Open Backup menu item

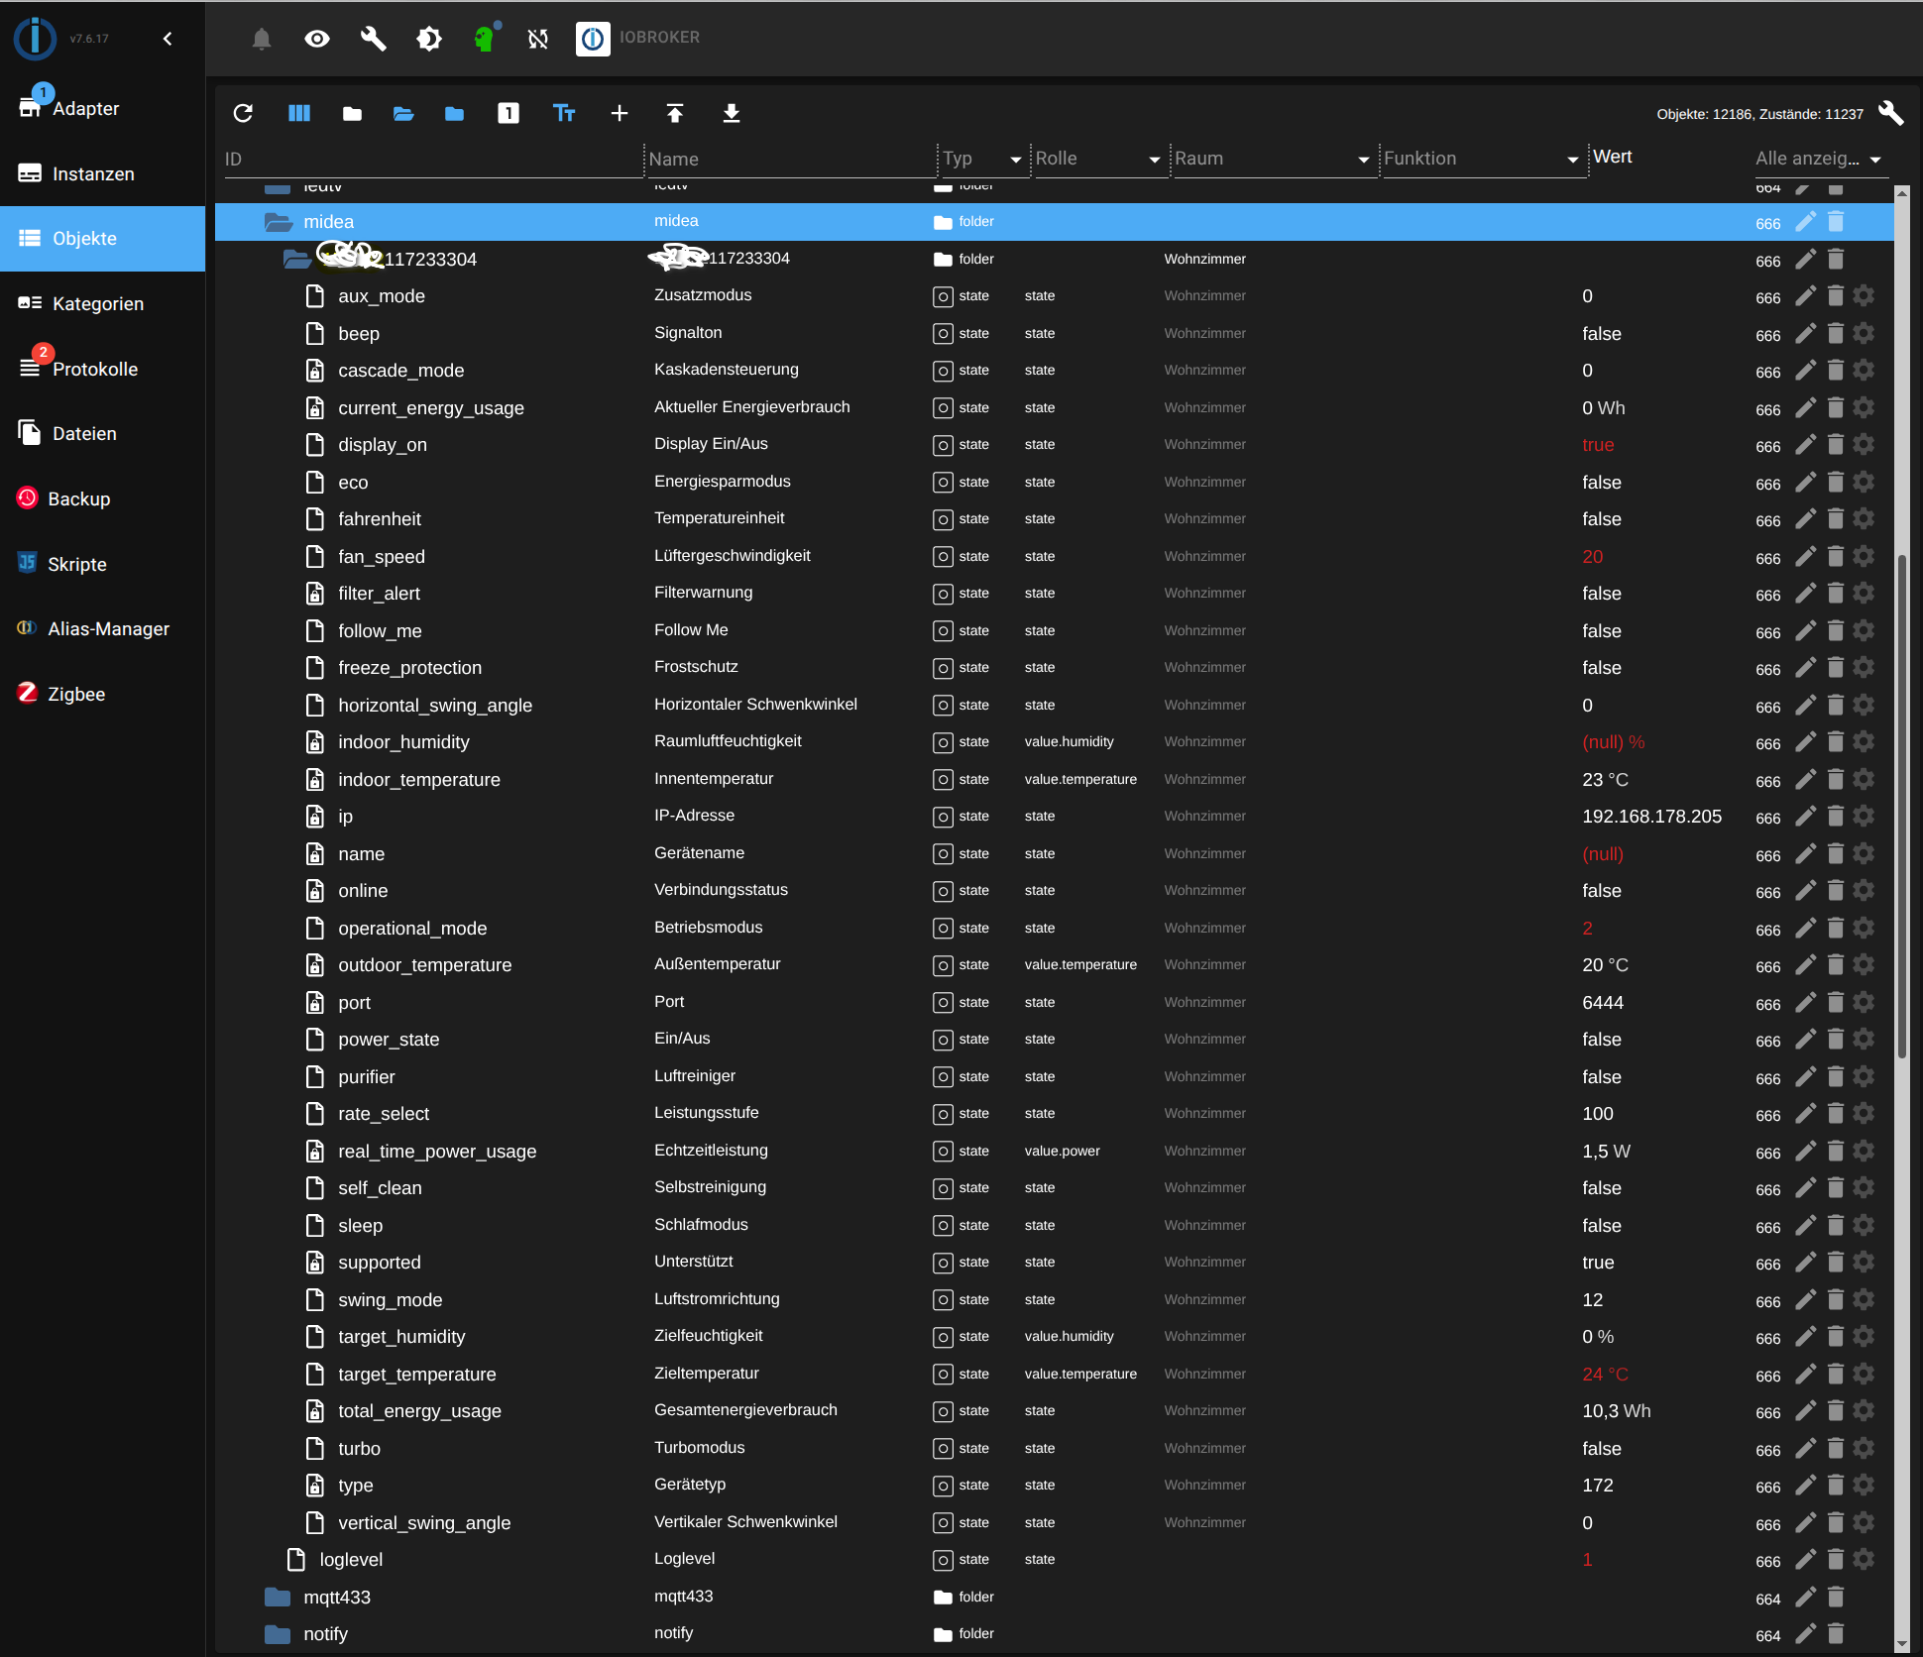[x=102, y=498]
